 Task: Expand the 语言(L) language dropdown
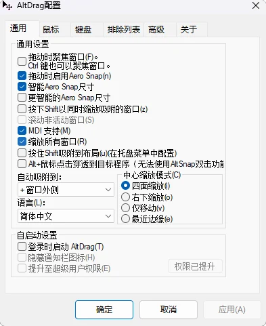tap(66, 216)
